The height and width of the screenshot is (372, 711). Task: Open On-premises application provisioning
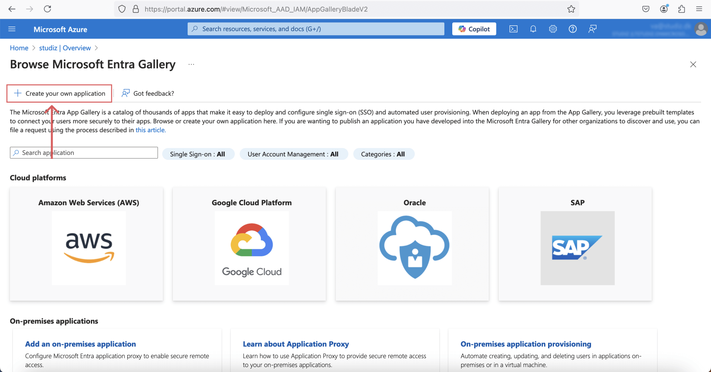(x=526, y=344)
